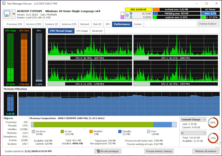This screenshot has width=222, height=156.
Task: Click the 'Handles: 114386' objects row
Action: pyautogui.click(x=18, y=129)
